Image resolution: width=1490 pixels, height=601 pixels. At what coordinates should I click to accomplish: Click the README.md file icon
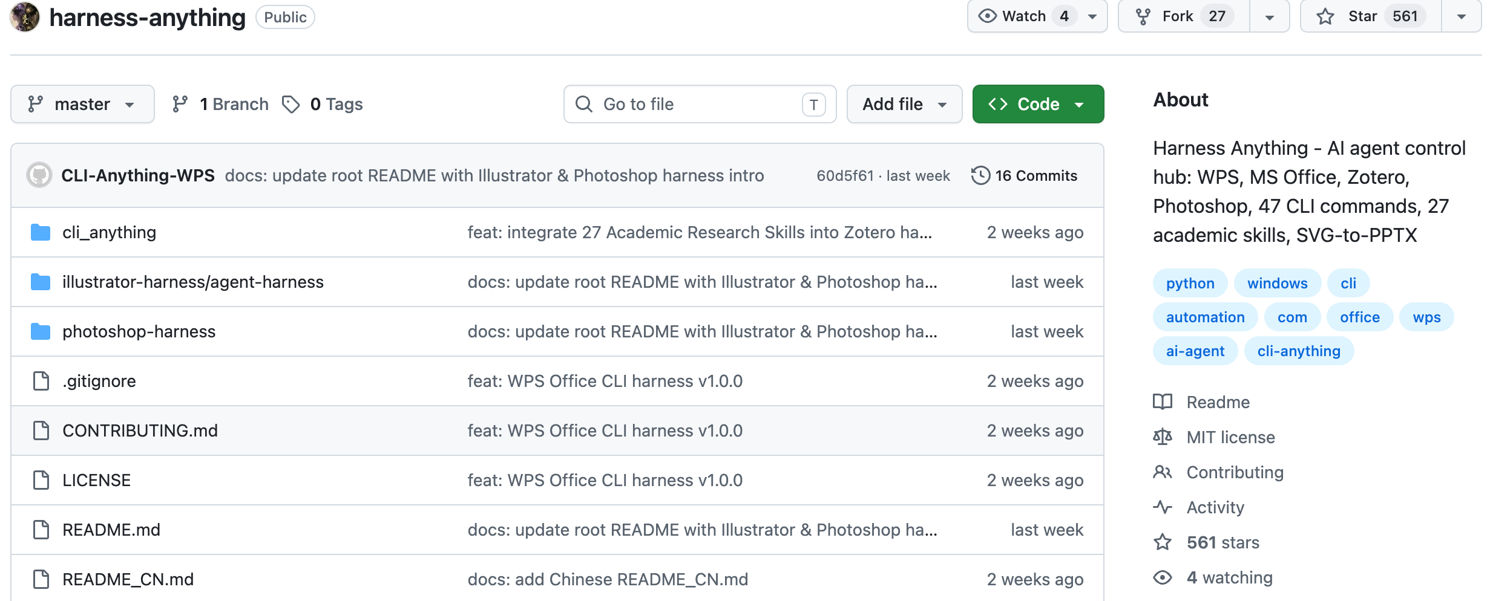coord(41,530)
